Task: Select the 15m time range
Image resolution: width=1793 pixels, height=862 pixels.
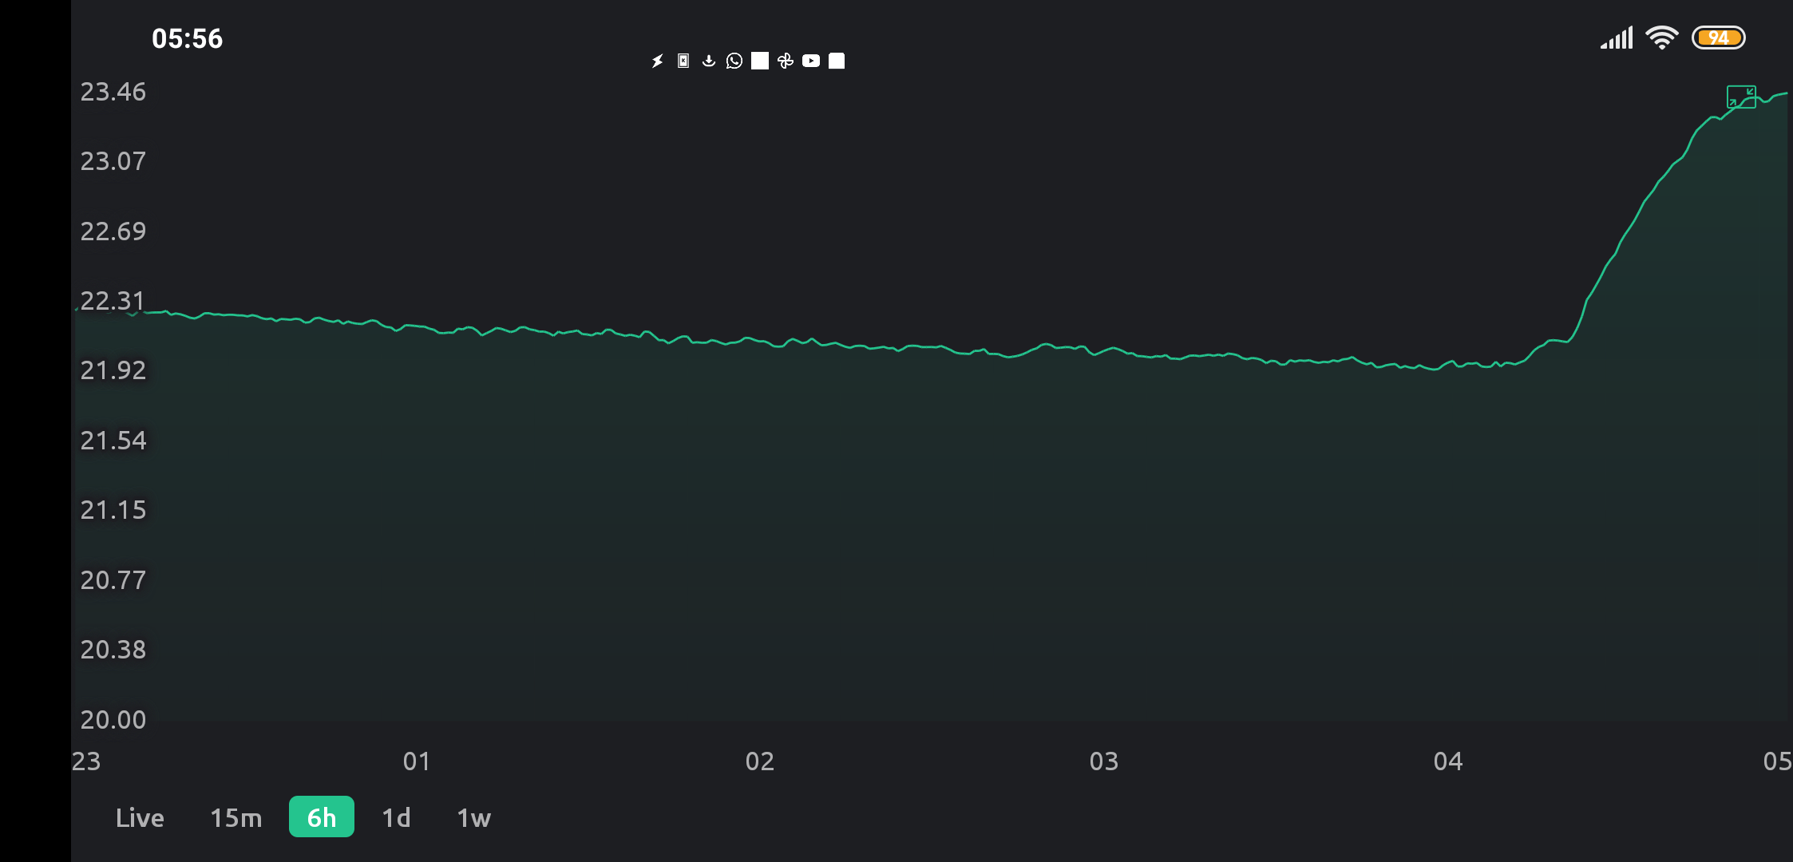Action: click(236, 817)
